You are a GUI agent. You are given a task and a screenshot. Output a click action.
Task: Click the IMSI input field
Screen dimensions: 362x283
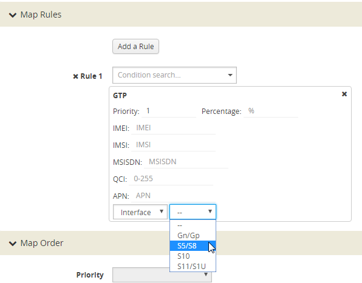point(173,145)
